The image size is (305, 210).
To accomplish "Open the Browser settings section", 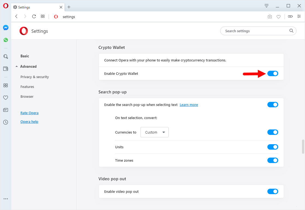I will click(27, 96).
